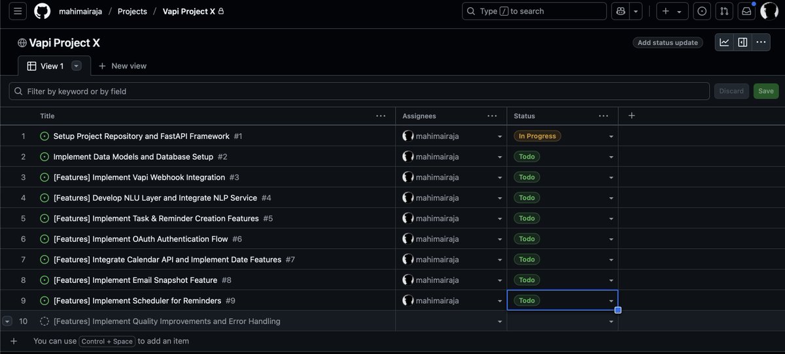Open empty assignees dropdown for row 10
Screen dimensions: 785x354
pos(500,321)
